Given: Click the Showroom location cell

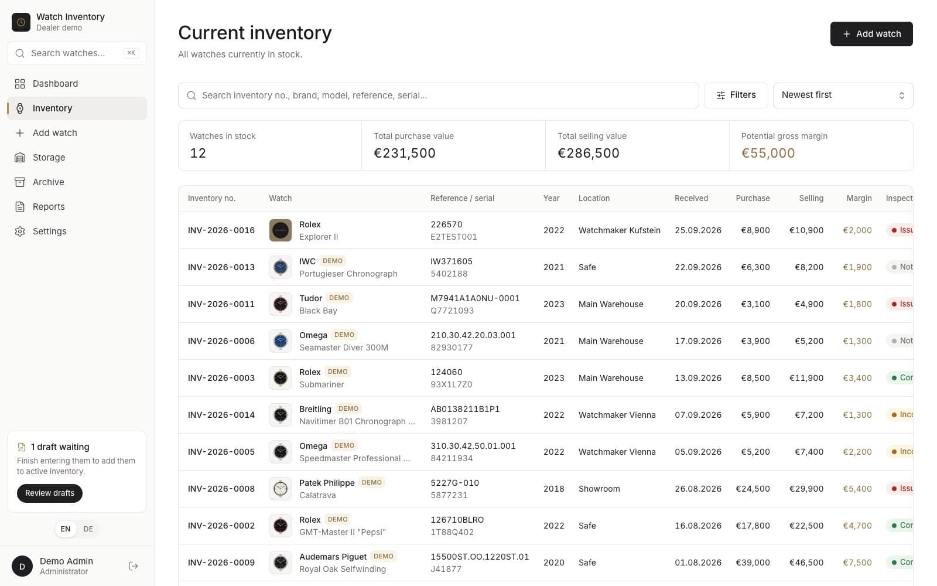Looking at the screenshot, I should pyautogui.click(x=599, y=489).
